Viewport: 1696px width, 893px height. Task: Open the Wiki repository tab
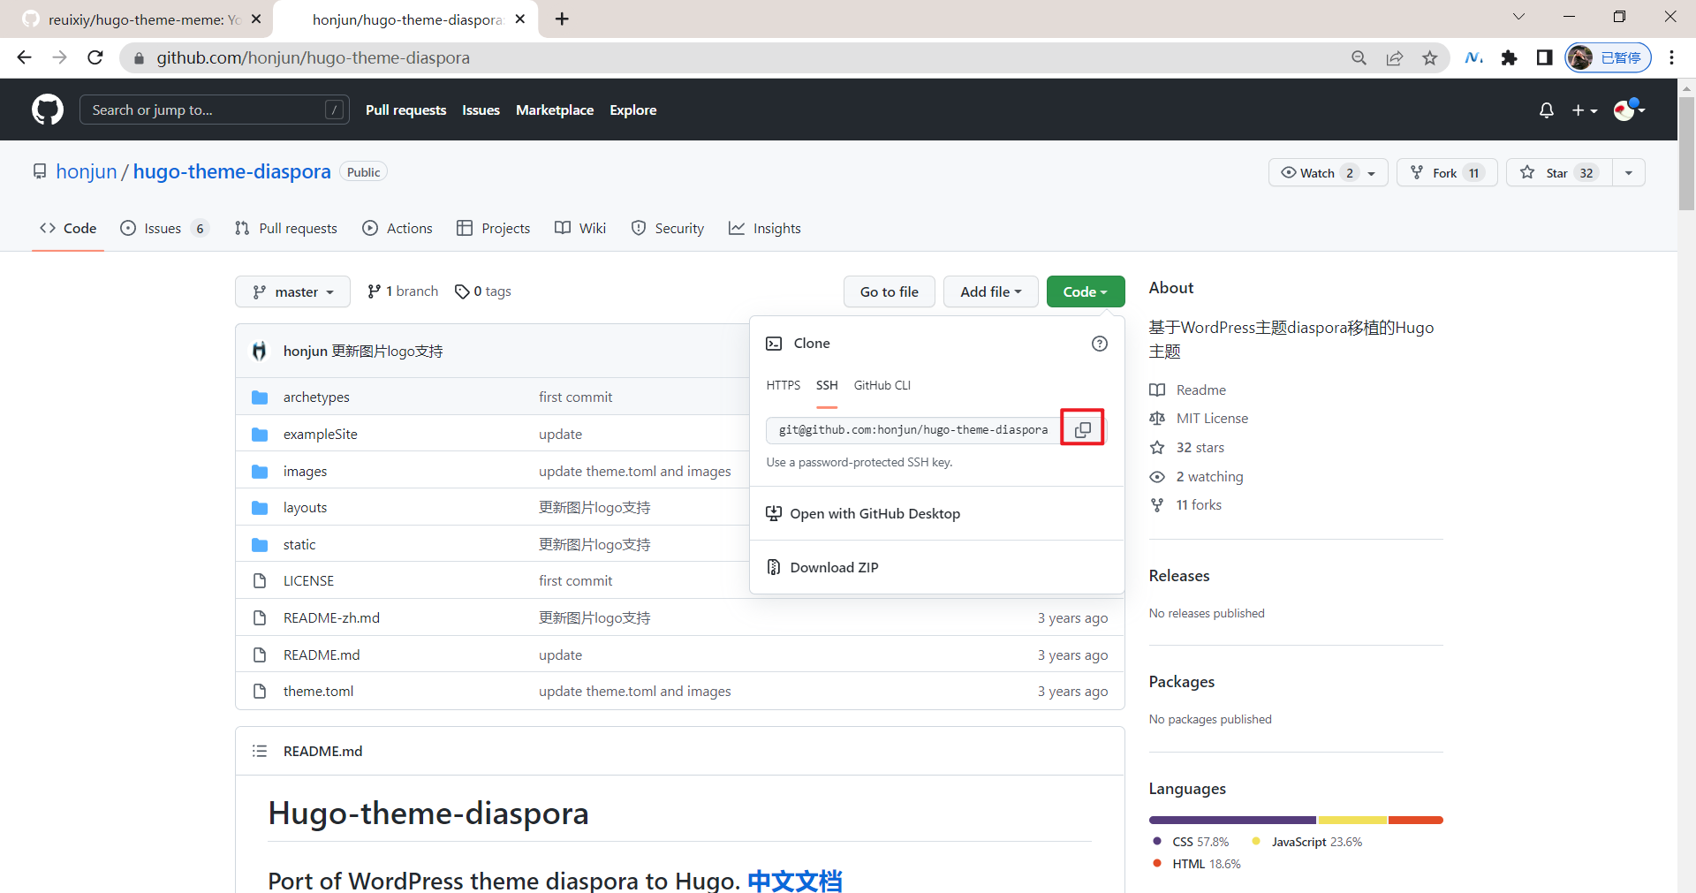(580, 228)
